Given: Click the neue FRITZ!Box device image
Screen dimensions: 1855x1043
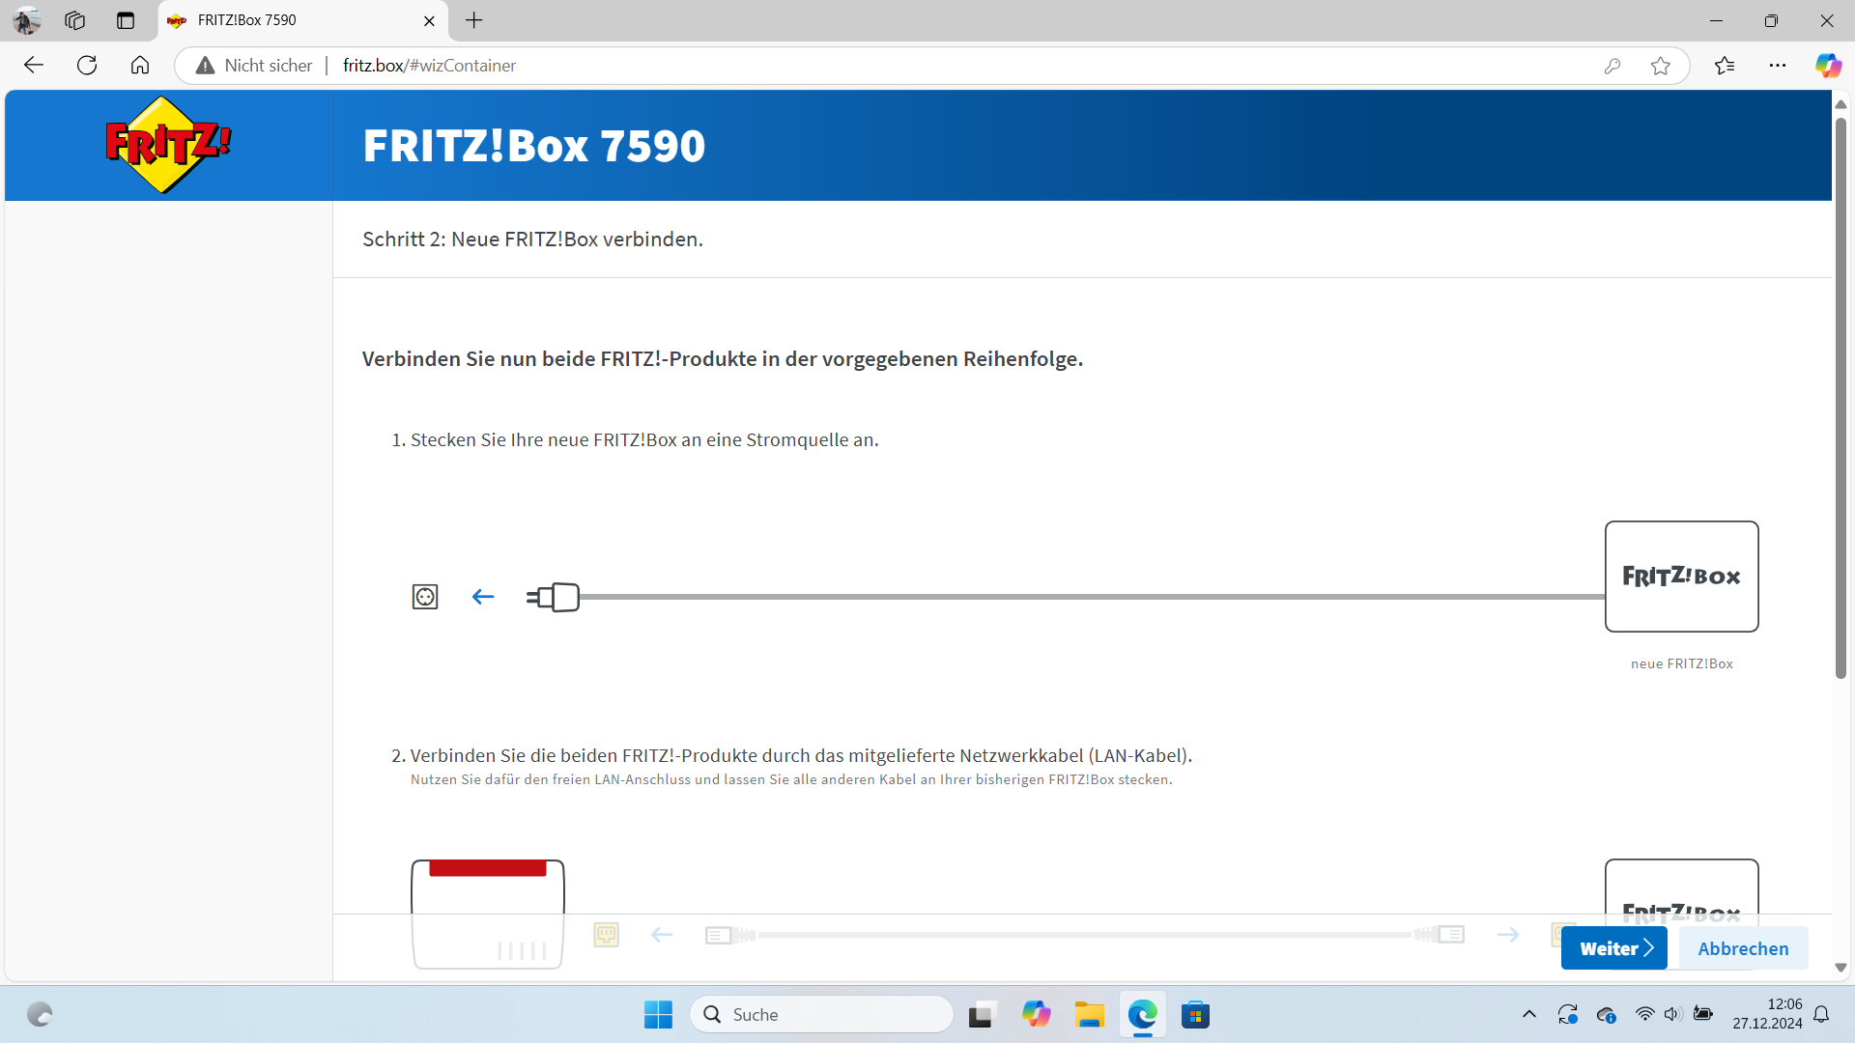Looking at the screenshot, I should click(x=1681, y=577).
